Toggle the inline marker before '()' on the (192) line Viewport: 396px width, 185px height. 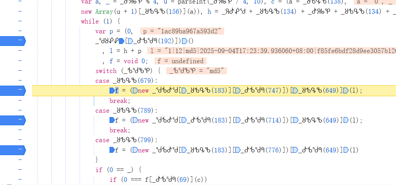point(184,41)
